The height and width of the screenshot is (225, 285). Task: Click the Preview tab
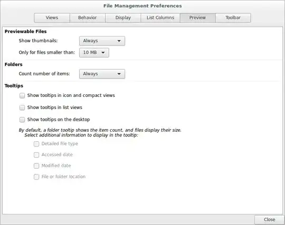coord(197,18)
